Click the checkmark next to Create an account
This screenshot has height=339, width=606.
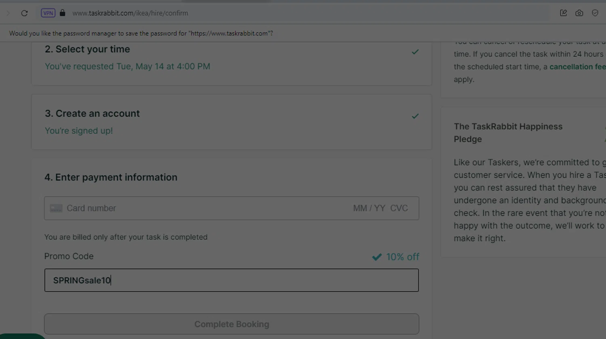click(x=415, y=116)
